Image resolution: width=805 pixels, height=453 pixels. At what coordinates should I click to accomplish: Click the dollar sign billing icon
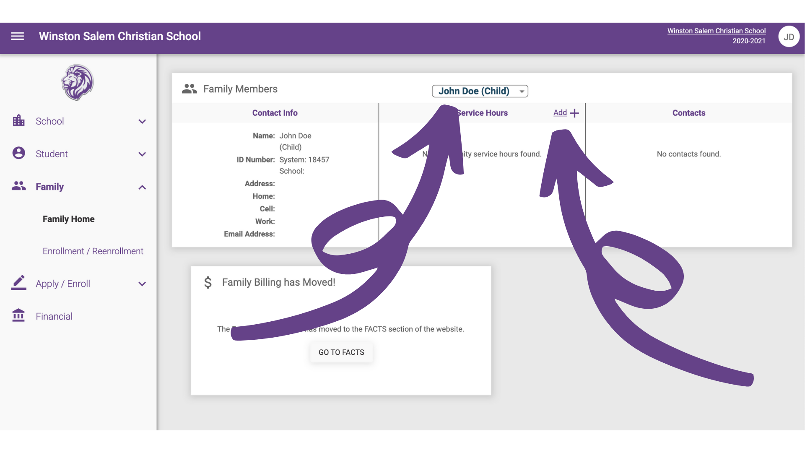[208, 282]
